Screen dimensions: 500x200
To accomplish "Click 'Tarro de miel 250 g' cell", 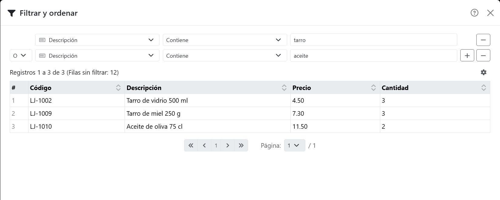I will tap(207, 114).
